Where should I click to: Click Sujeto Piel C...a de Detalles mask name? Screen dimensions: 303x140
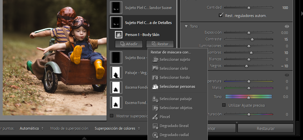click(148, 23)
